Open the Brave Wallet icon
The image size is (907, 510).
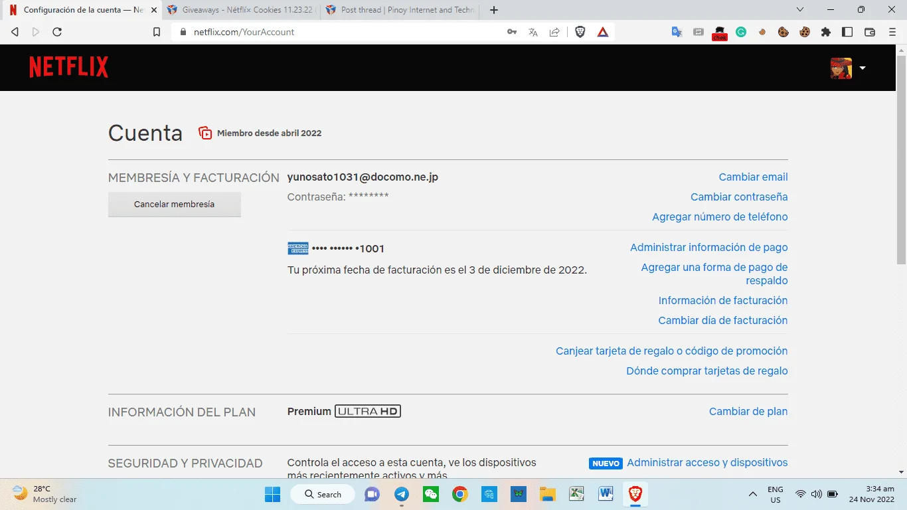pyautogui.click(x=870, y=32)
